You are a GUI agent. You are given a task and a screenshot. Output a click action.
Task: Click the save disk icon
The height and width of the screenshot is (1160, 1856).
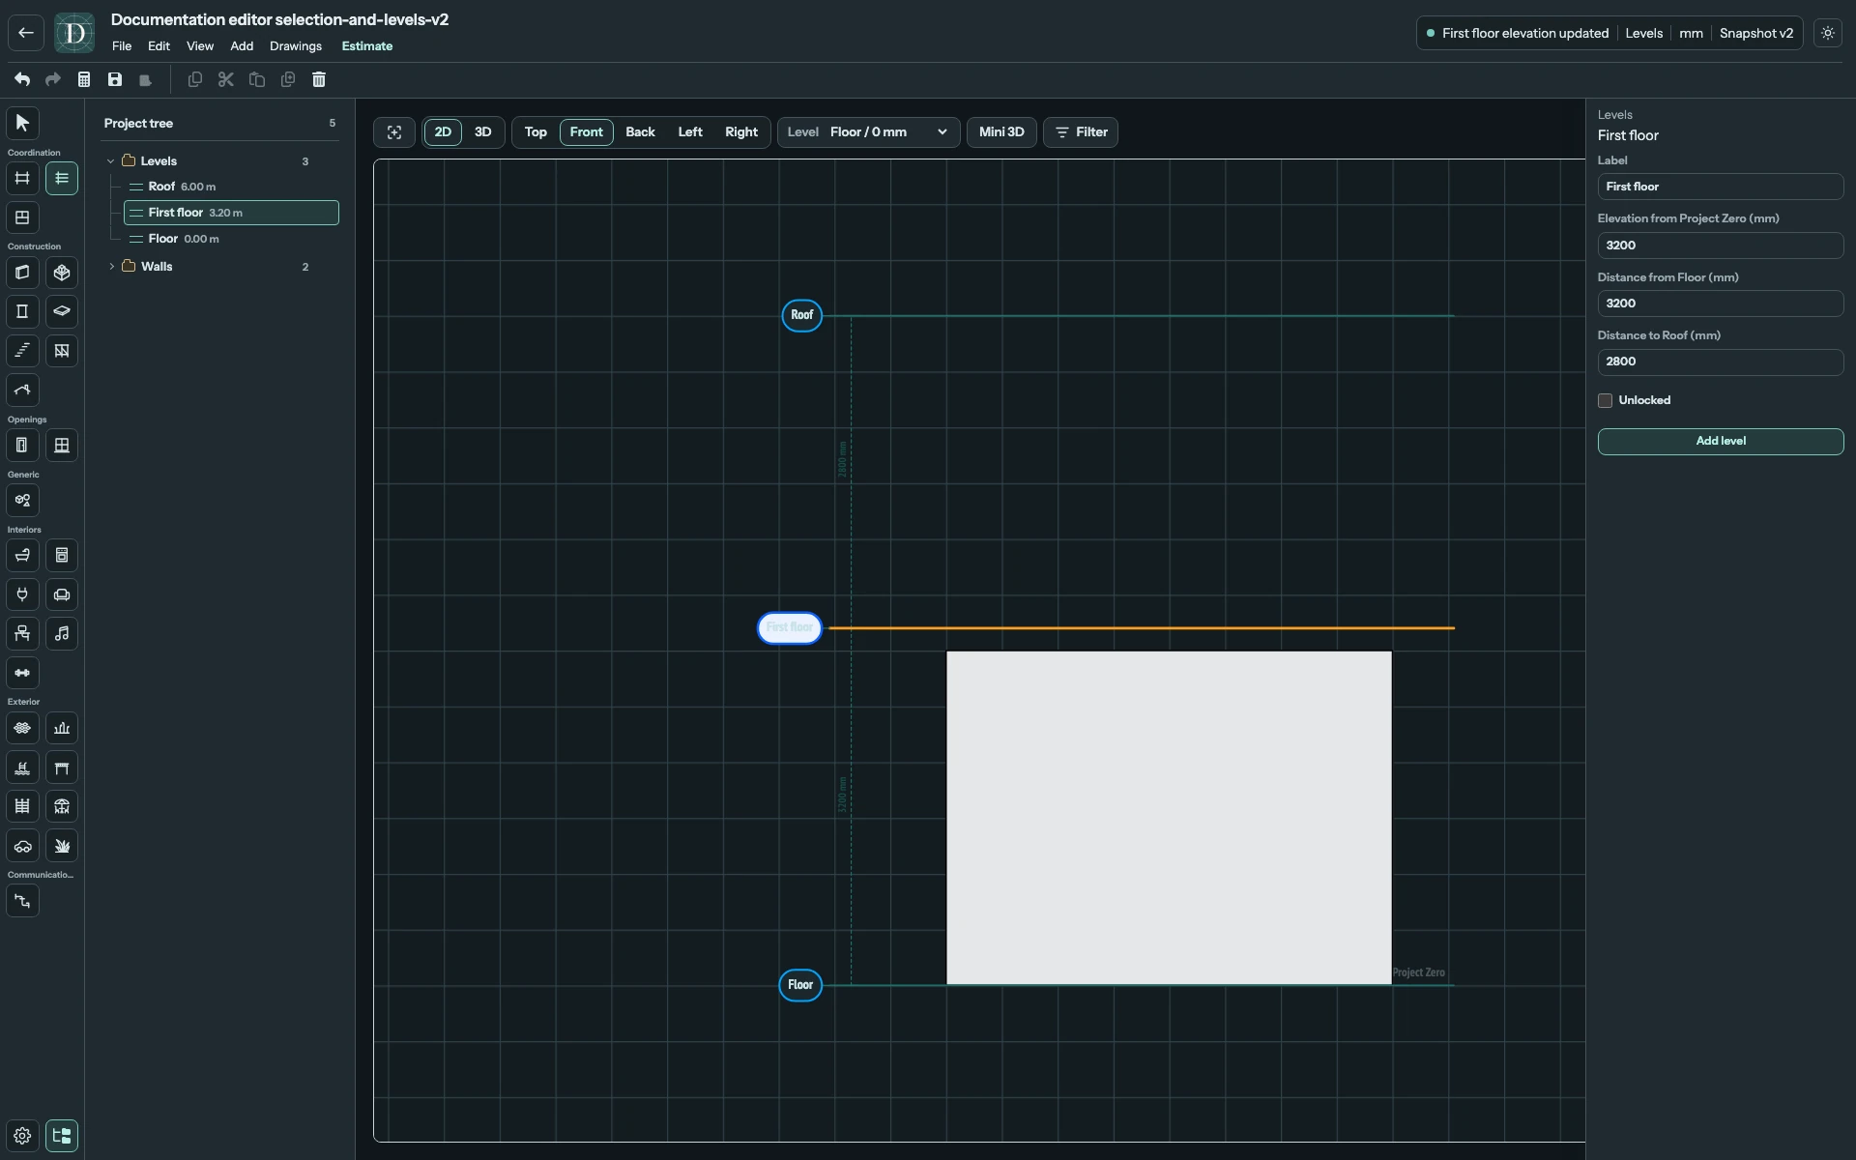pos(115,79)
